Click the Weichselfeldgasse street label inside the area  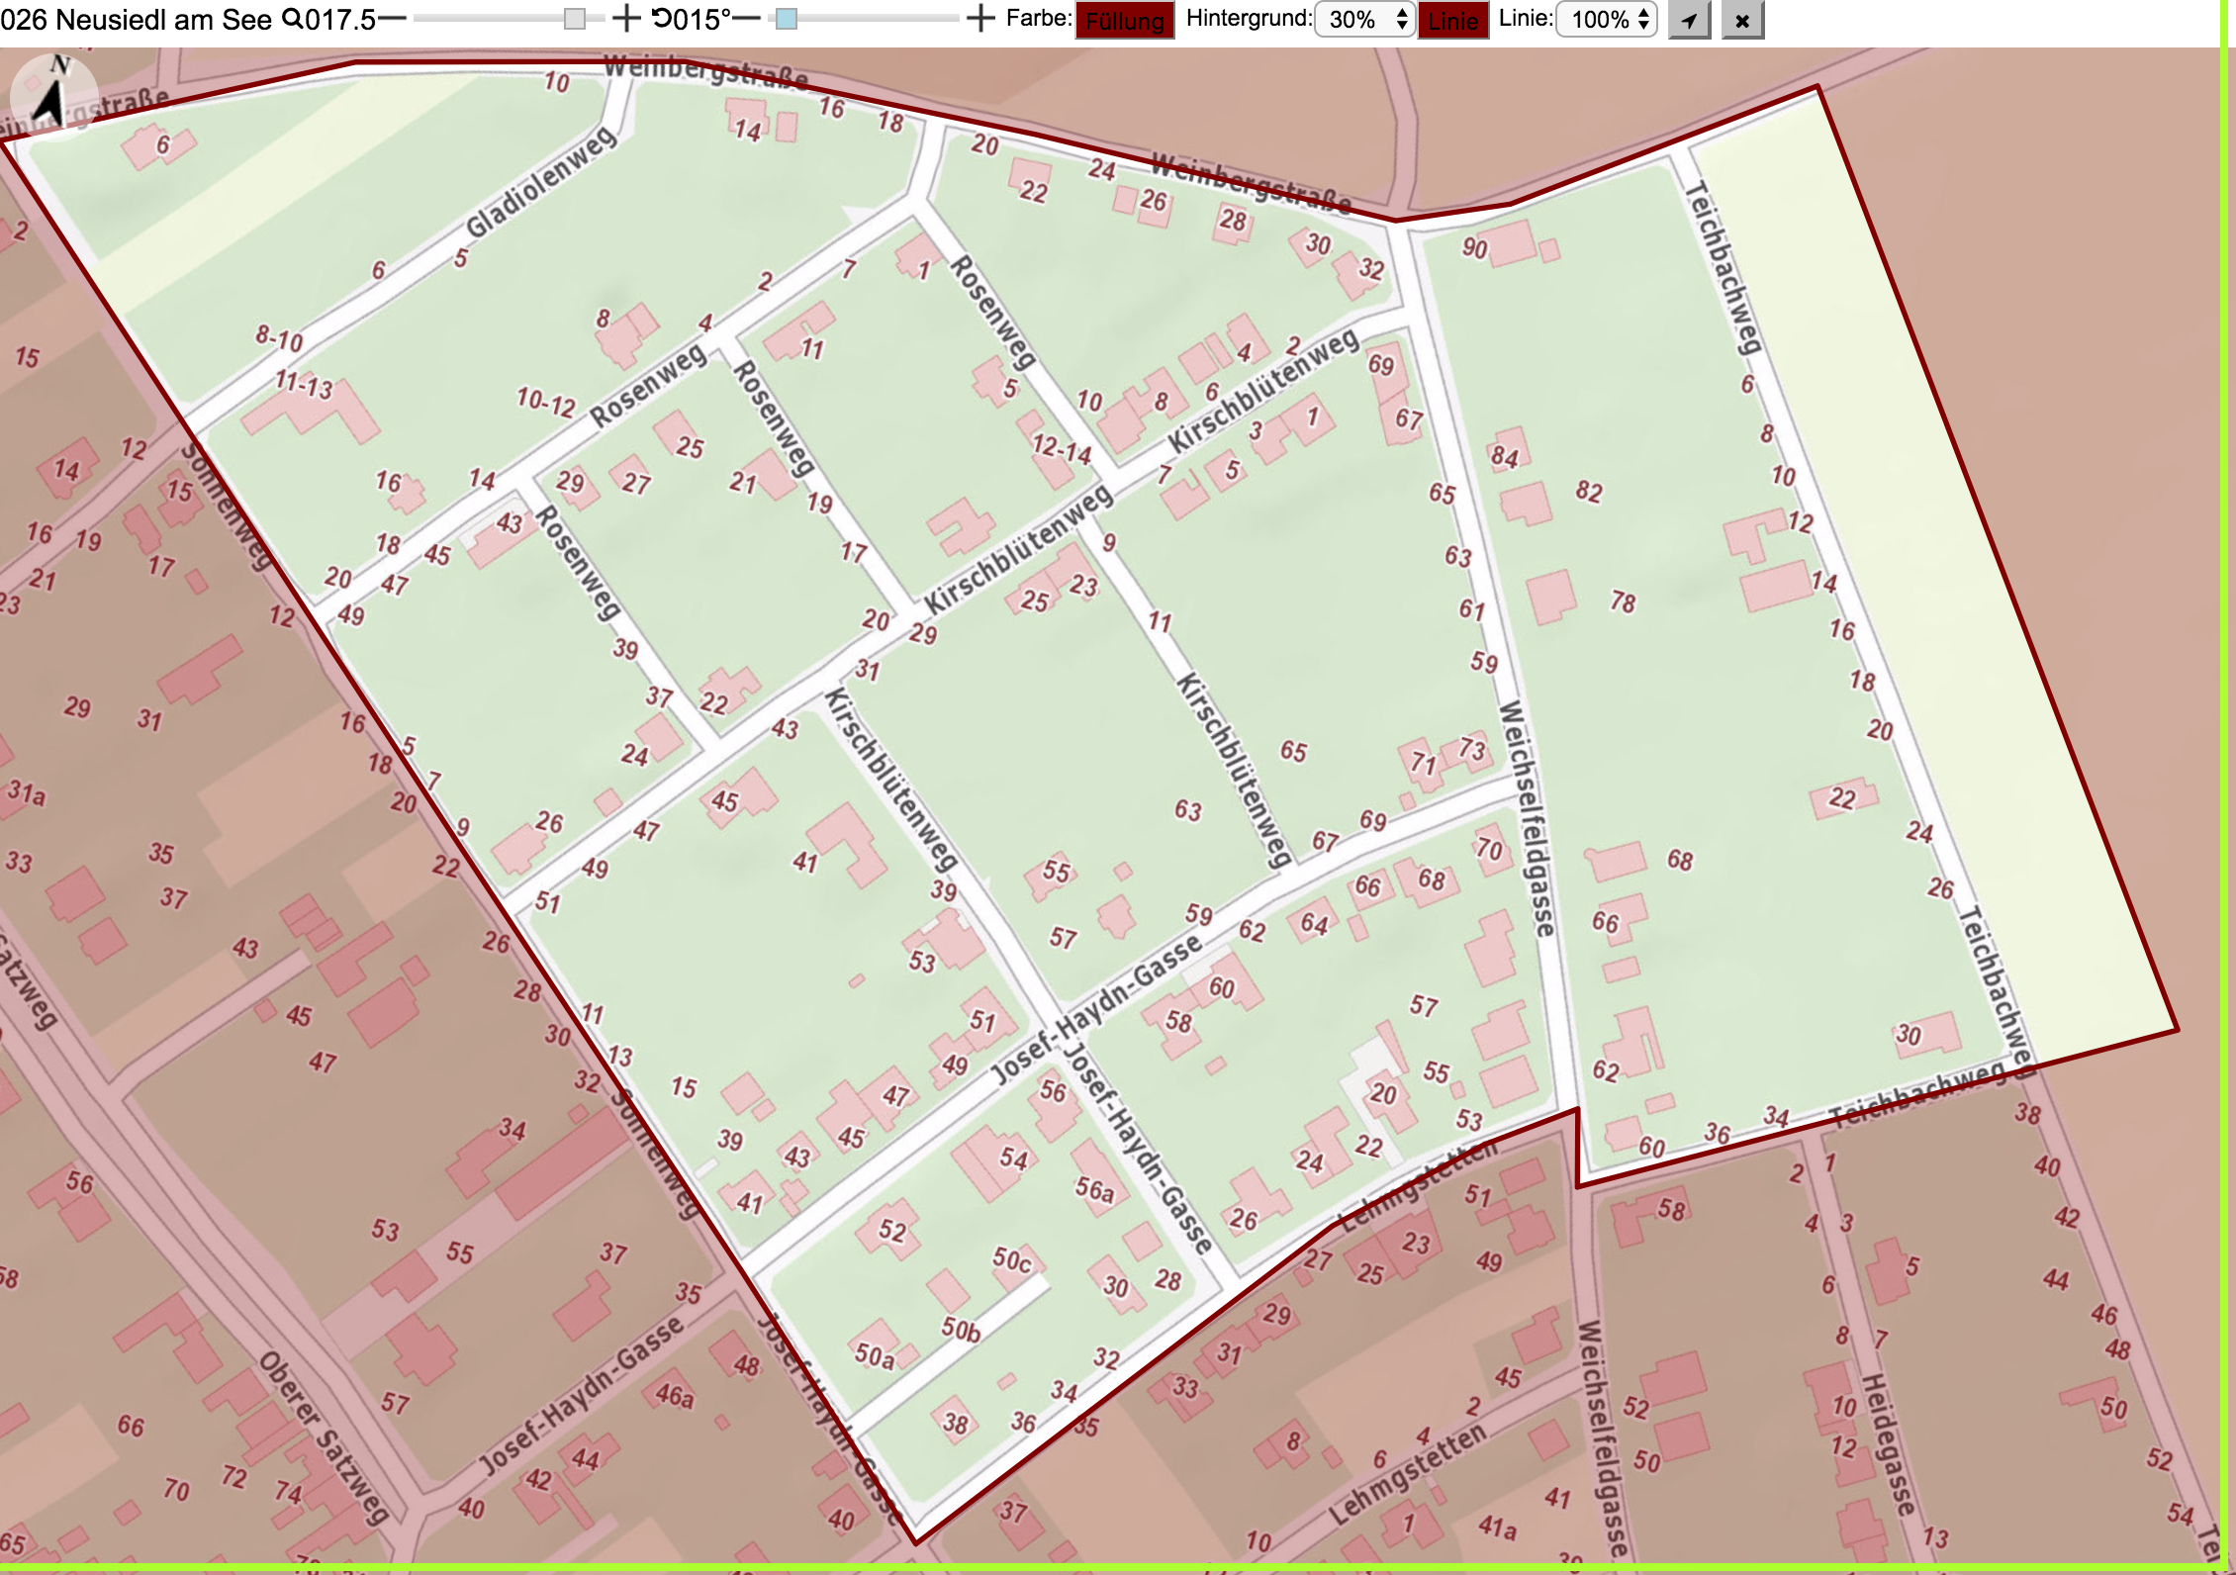pos(1528,818)
